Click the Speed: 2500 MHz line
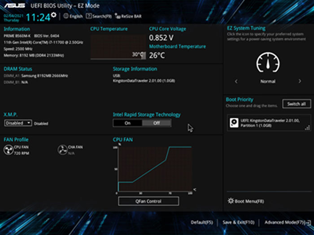The width and height of the screenshot is (314, 235). [x=18, y=49]
